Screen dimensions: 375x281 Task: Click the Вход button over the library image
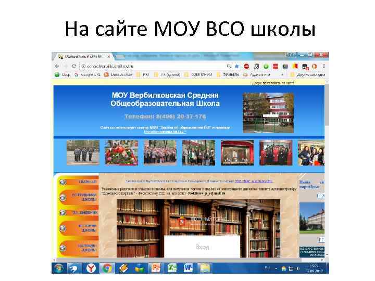coord(202,247)
